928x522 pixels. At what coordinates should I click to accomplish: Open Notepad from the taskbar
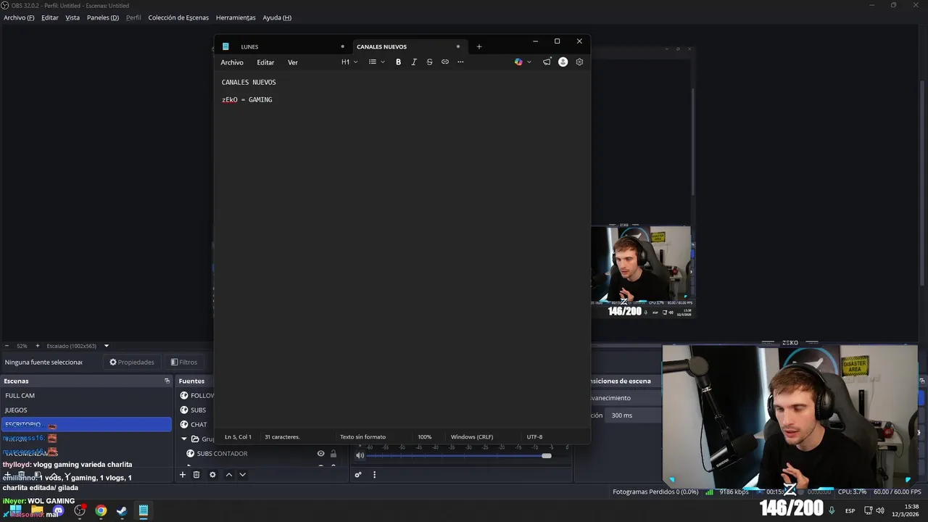tap(144, 510)
